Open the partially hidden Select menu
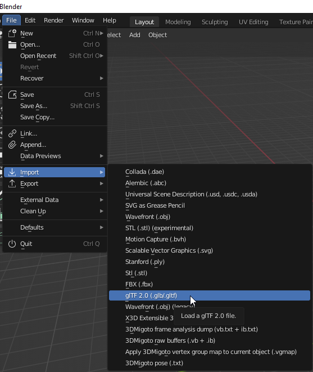 (114, 35)
